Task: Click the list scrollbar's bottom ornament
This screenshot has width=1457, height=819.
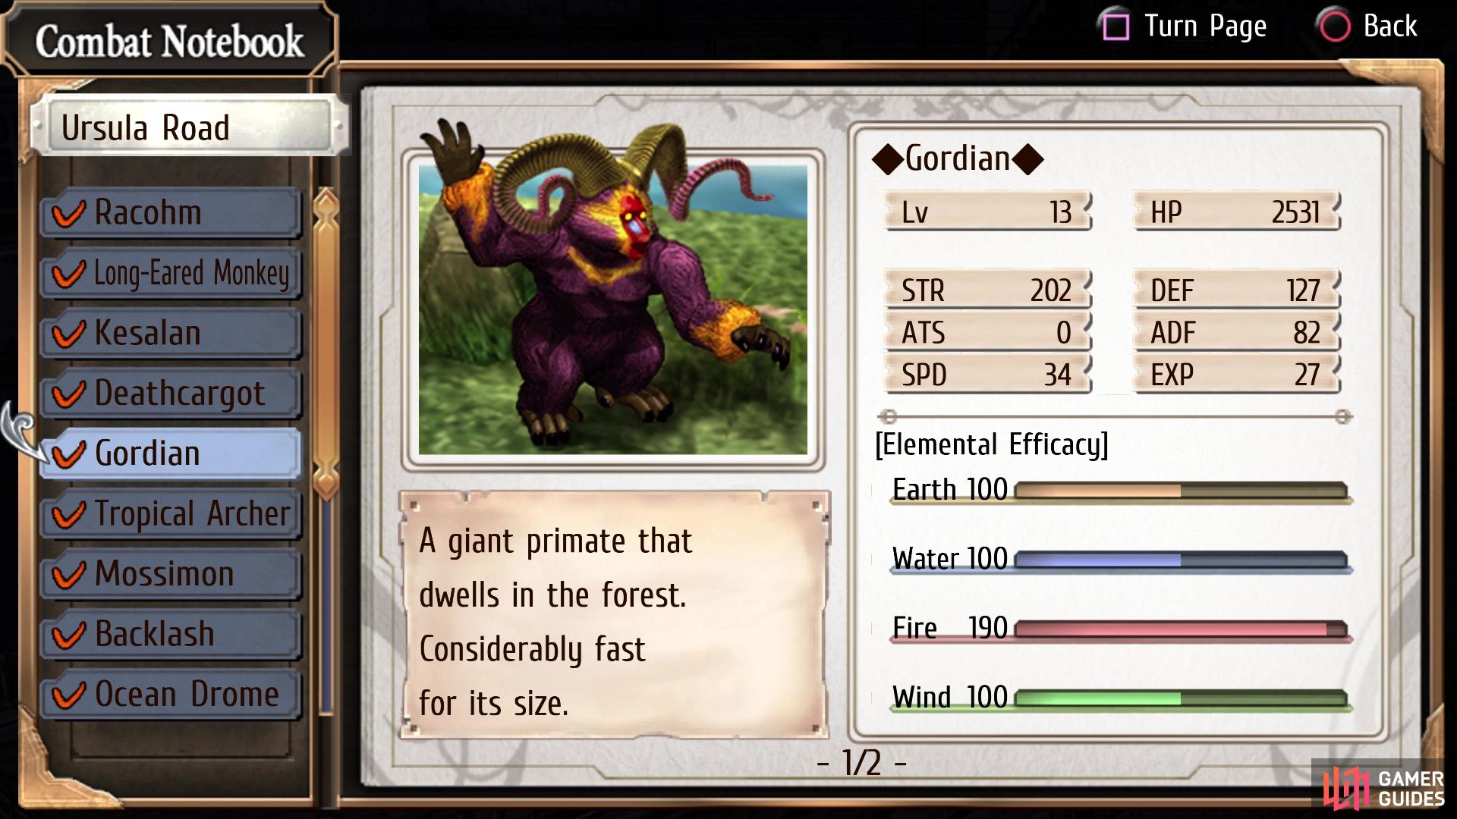Action: pos(326,479)
